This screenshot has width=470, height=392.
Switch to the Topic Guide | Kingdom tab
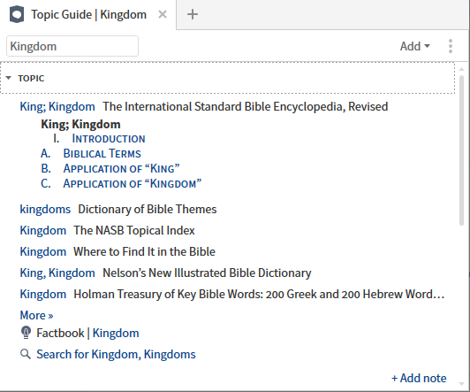pyautogui.click(x=88, y=14)
